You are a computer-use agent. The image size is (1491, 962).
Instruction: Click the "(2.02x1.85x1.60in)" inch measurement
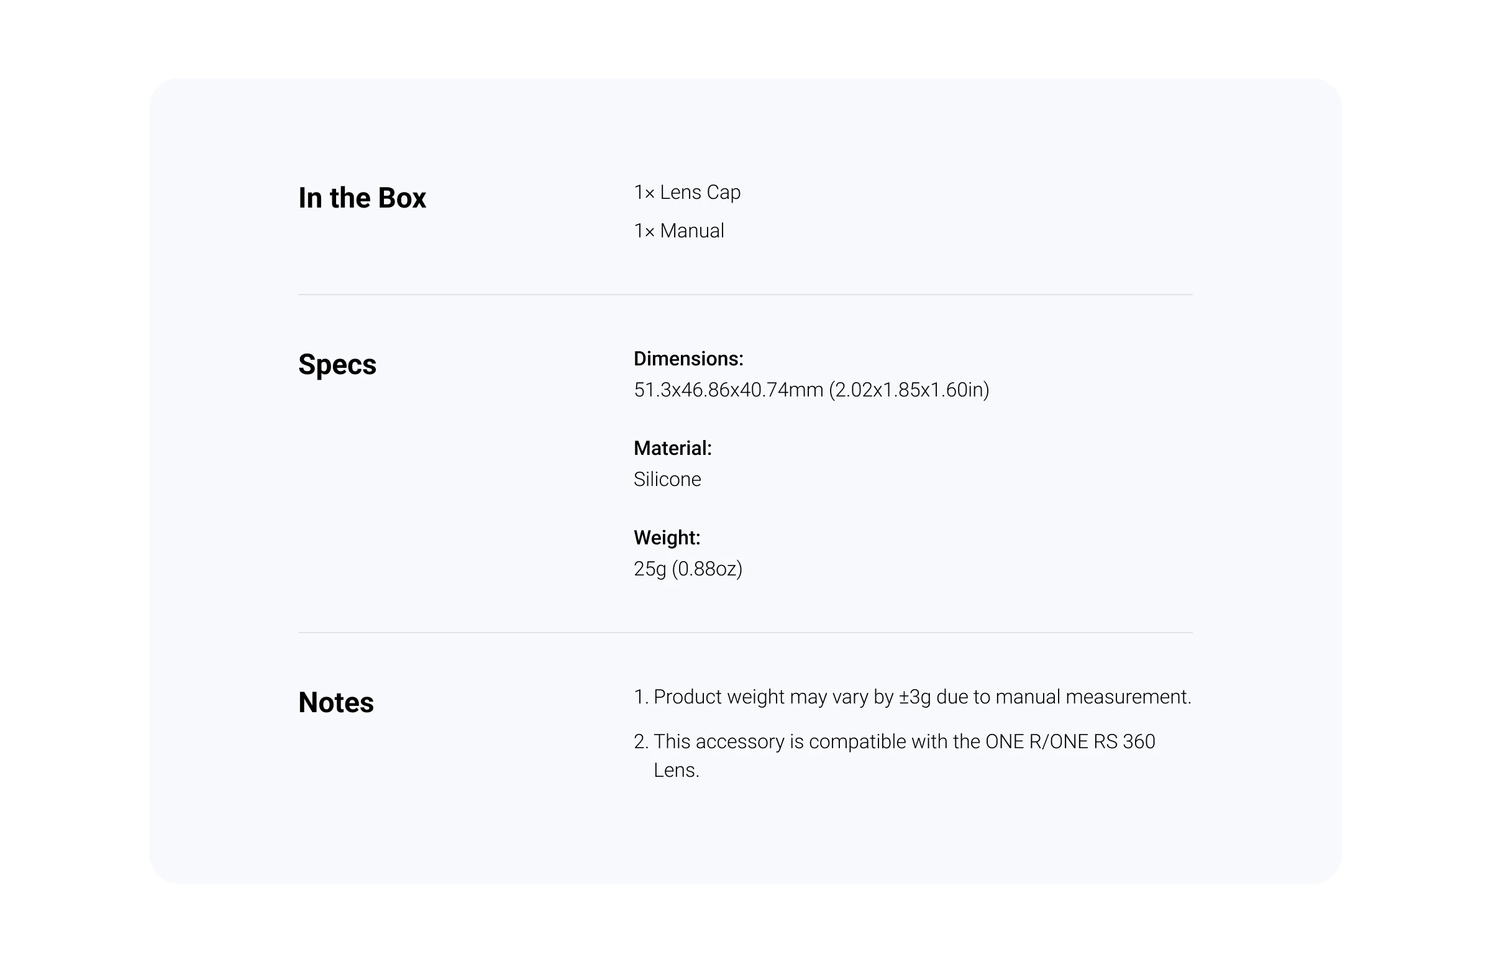(x=909, y=390)
